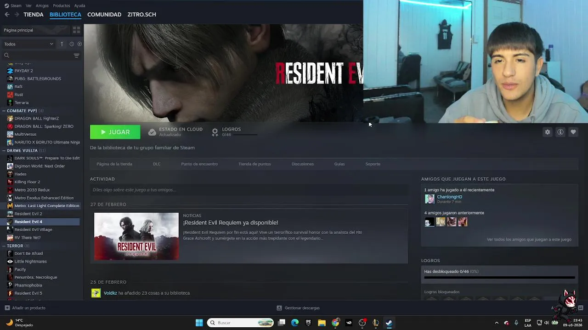Toggle the recent activity clock filter

point(72,44)
